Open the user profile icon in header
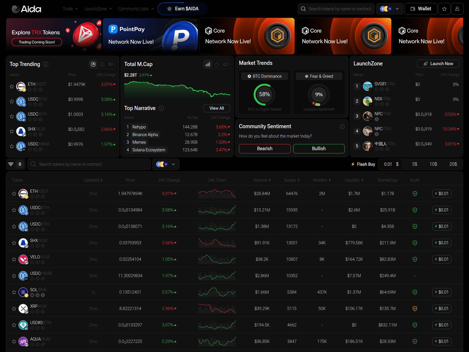The image size is (469, 352). [457, 9]
